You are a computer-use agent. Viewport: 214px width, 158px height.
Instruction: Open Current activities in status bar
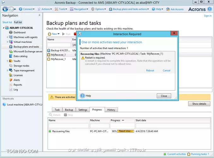pyautogui.click(x=175, y=154)
